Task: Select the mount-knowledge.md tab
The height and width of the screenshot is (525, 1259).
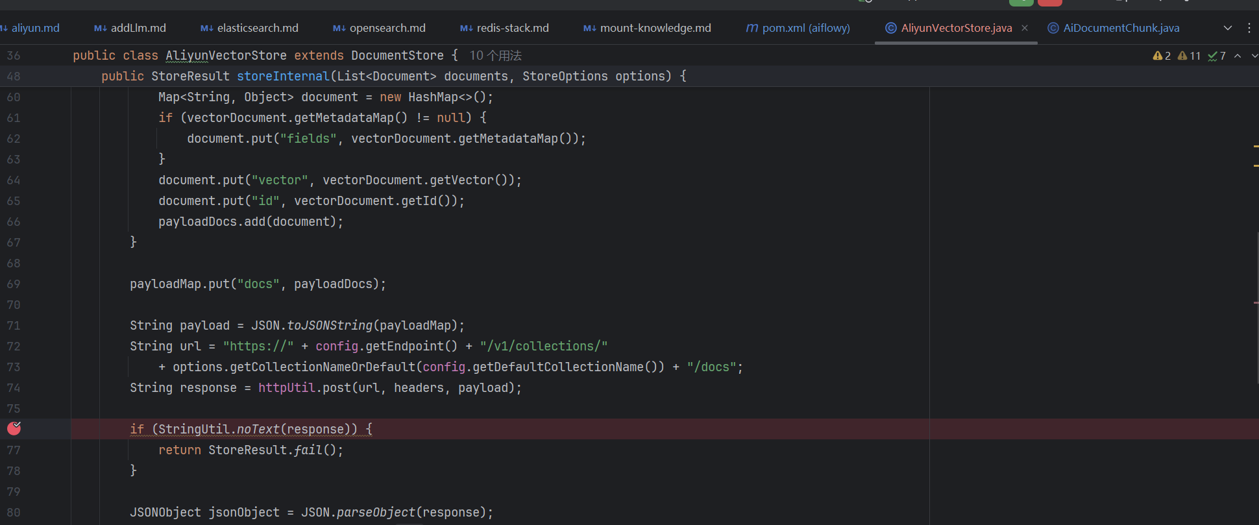Action: (655, 28)
